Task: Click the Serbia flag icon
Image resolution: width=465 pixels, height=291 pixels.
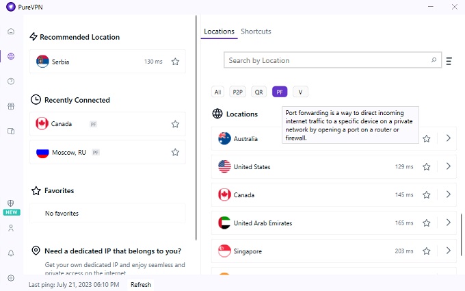Action: coord(42,62)
